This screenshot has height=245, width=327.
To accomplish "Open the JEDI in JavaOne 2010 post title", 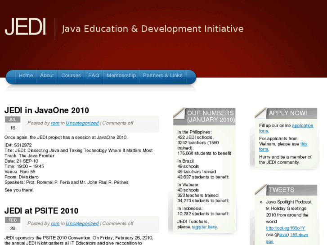I will 47,110.
